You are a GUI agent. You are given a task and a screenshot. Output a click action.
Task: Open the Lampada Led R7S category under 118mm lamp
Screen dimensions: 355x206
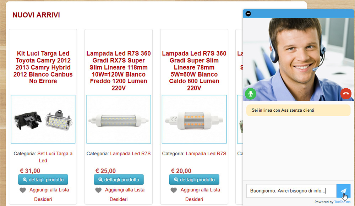click(130, 154)
